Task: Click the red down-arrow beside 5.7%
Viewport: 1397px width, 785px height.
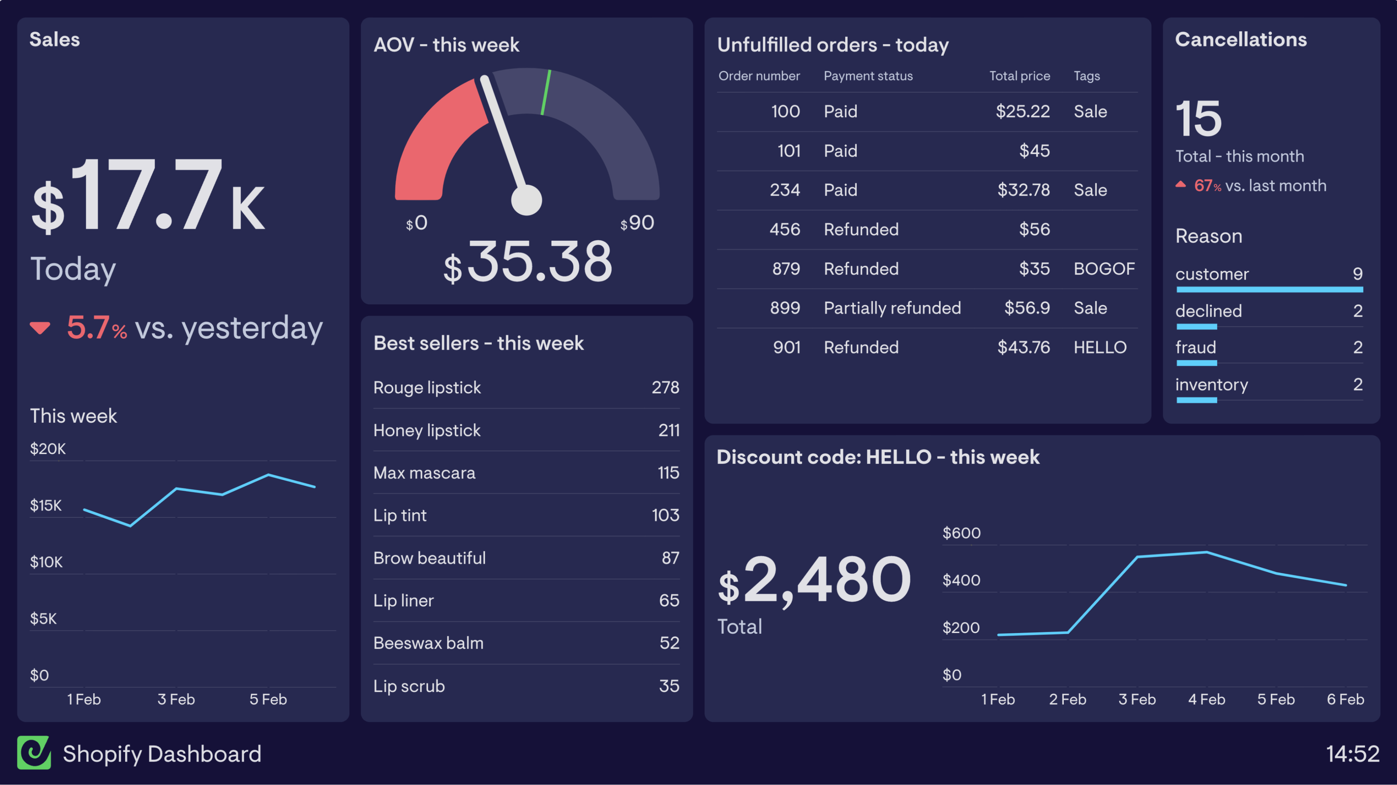Action: (x=40, y=328)
